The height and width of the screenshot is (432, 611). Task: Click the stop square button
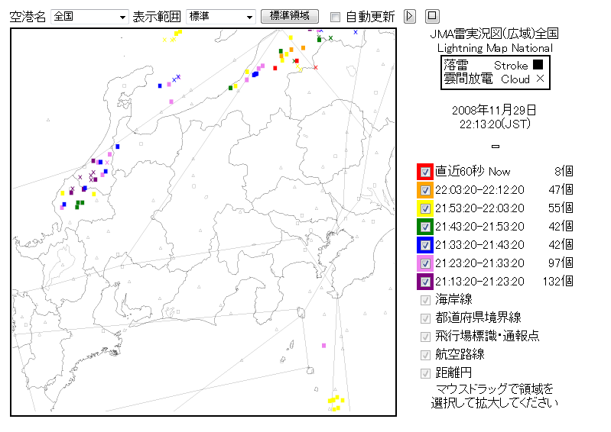tap(432, 16)
